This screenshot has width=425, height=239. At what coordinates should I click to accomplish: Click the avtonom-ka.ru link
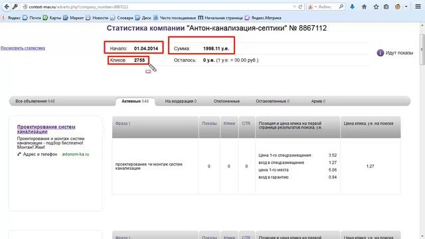pyautogui.click(x=75, y=154)
